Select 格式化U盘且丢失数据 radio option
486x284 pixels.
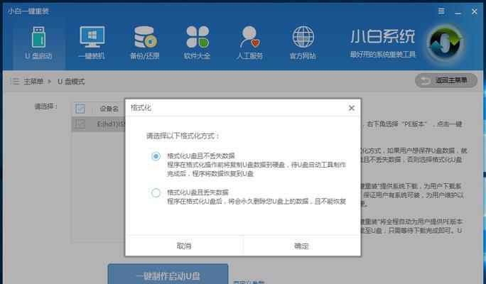coord(156,192)
